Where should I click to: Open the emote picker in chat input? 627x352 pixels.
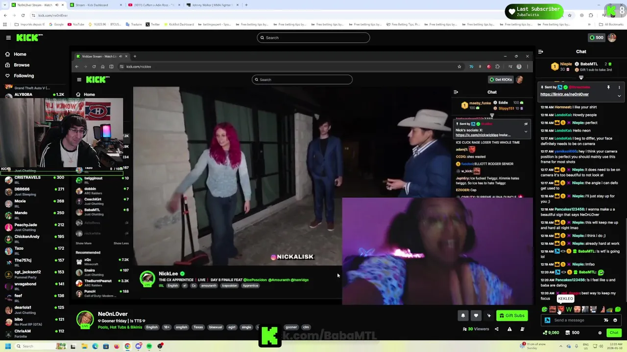click(615, 320)
